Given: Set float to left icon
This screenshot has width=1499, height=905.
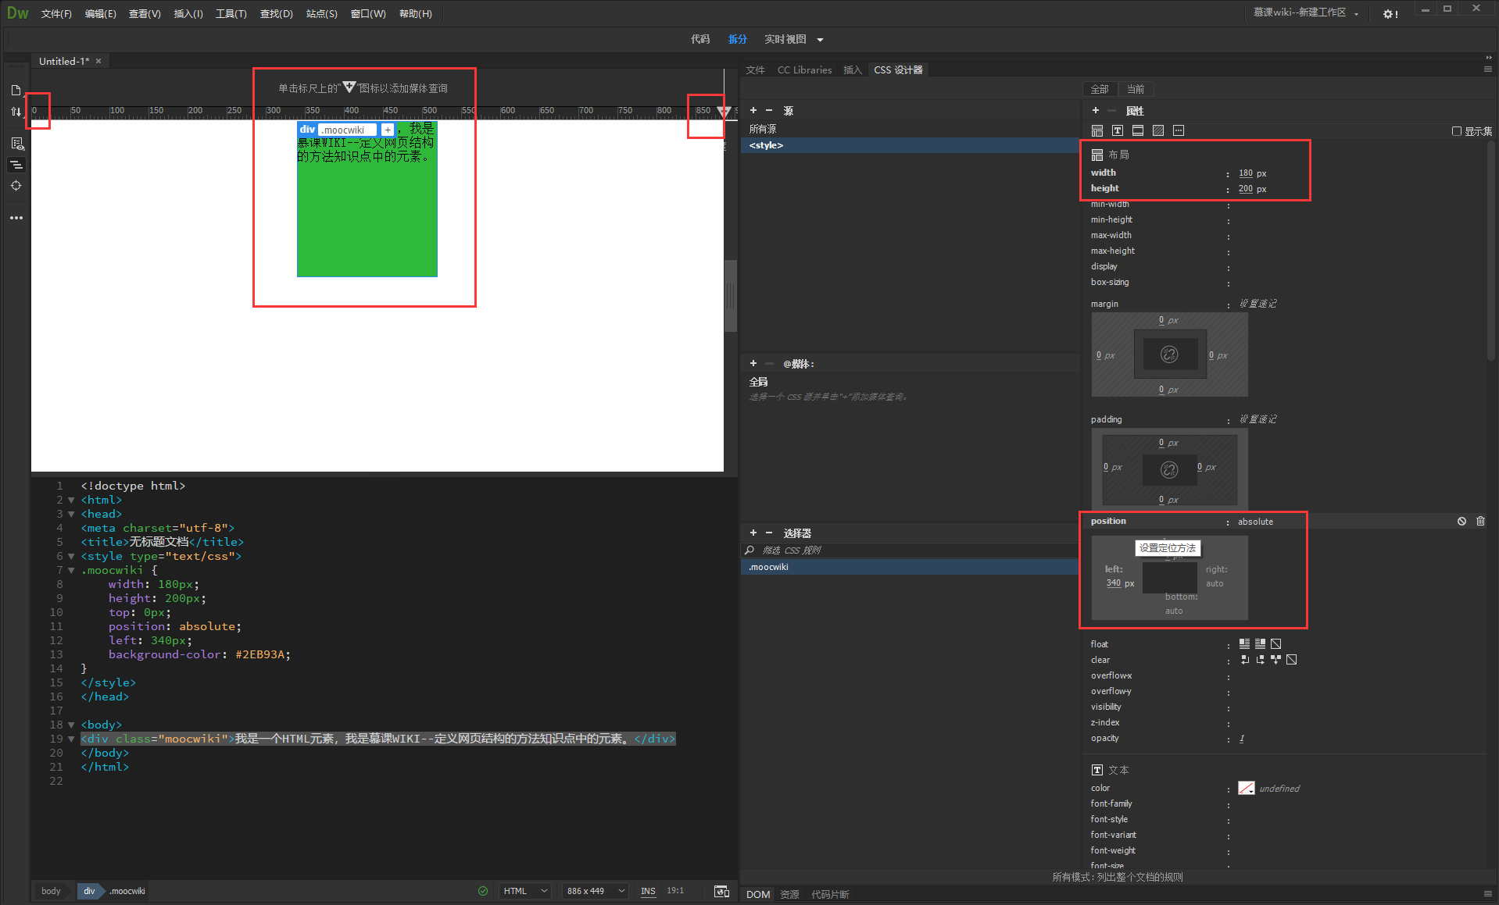Looking at the screenshot, I should [x=1244, y=644].
